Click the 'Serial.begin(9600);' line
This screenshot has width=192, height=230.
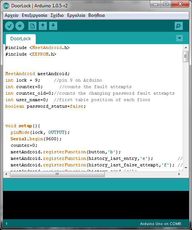pyautogui.click(x=36, y=139)
